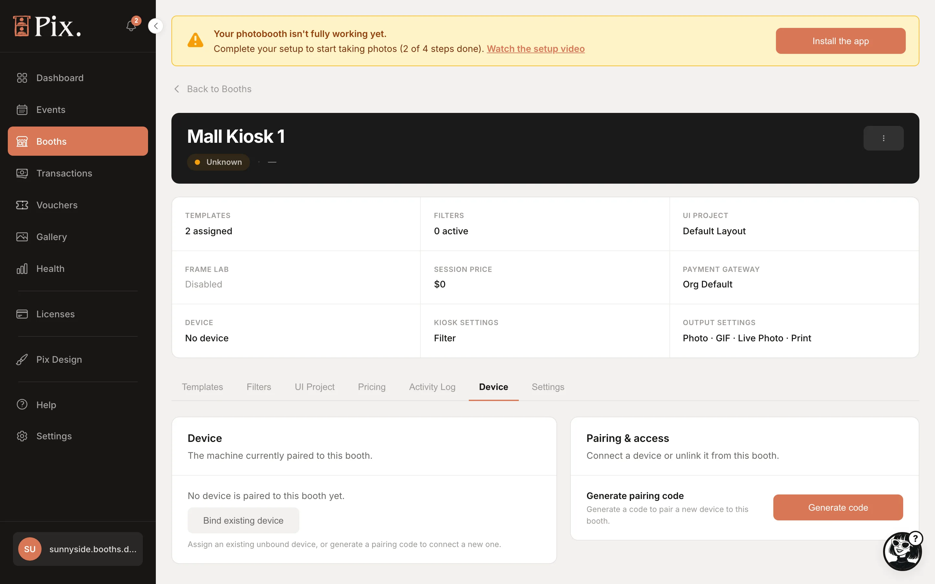Click the Booths storefront icon
Image resolution: width=935 pixels, height=584 pixels.
coord(22,141)
